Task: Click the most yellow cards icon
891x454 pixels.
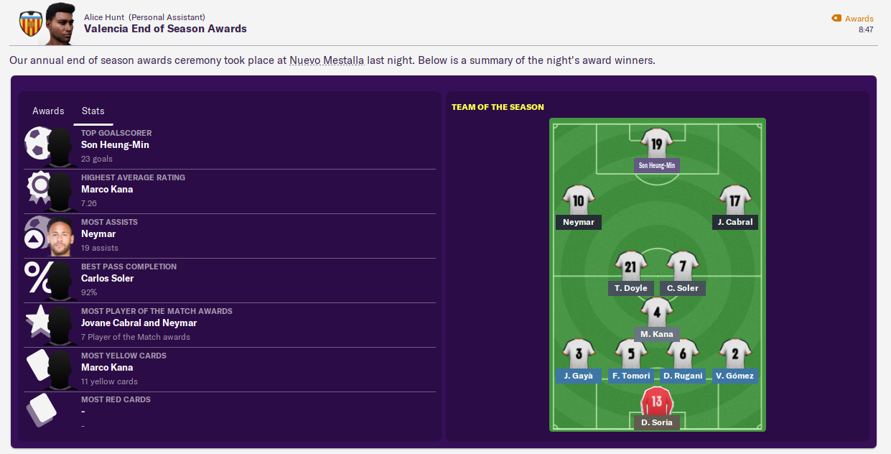Action: (x=37, y=366)
